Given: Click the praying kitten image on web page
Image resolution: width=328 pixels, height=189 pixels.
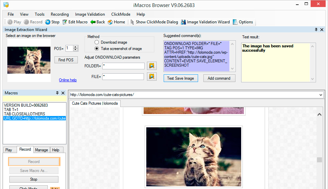Looking at the screenshot, I should click(194, 157).
